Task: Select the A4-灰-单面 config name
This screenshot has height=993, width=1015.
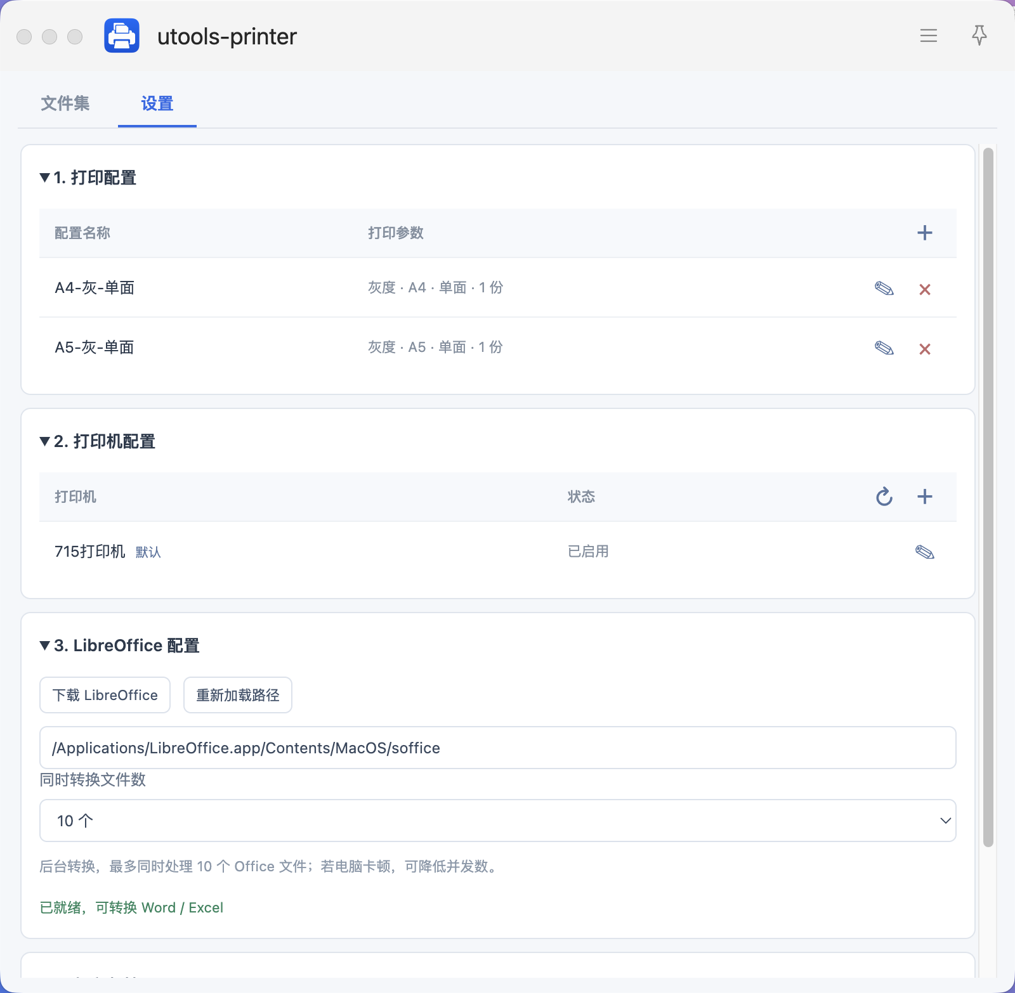Action: (x=95, y=288)
